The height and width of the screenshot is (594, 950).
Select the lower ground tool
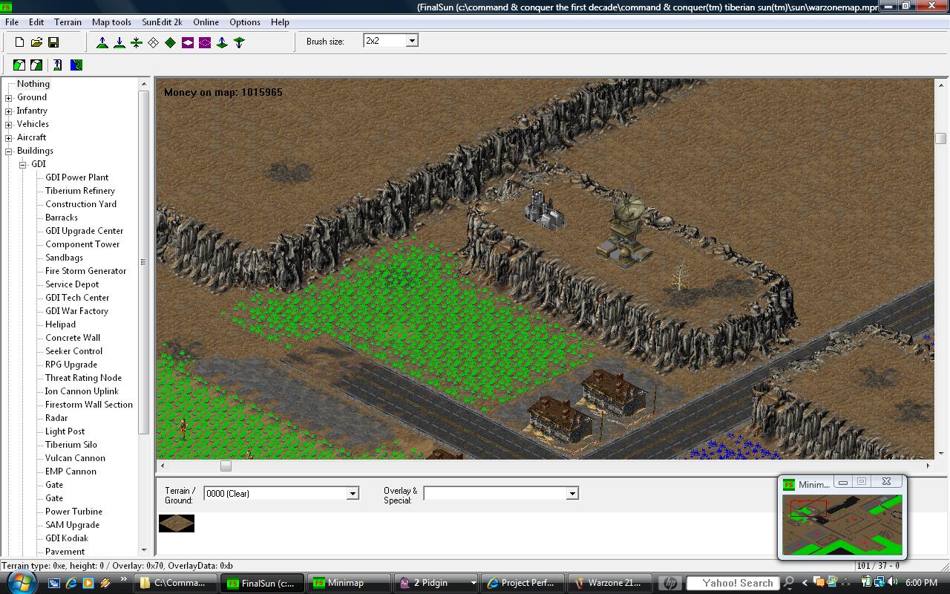tap(119, 42)
